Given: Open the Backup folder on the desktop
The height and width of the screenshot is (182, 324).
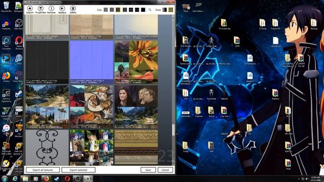Looking at the screenshot, I should tap(314, 24).
